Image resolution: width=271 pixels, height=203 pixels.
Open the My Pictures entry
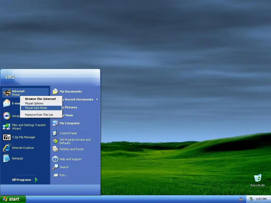[x=70, y=107]
